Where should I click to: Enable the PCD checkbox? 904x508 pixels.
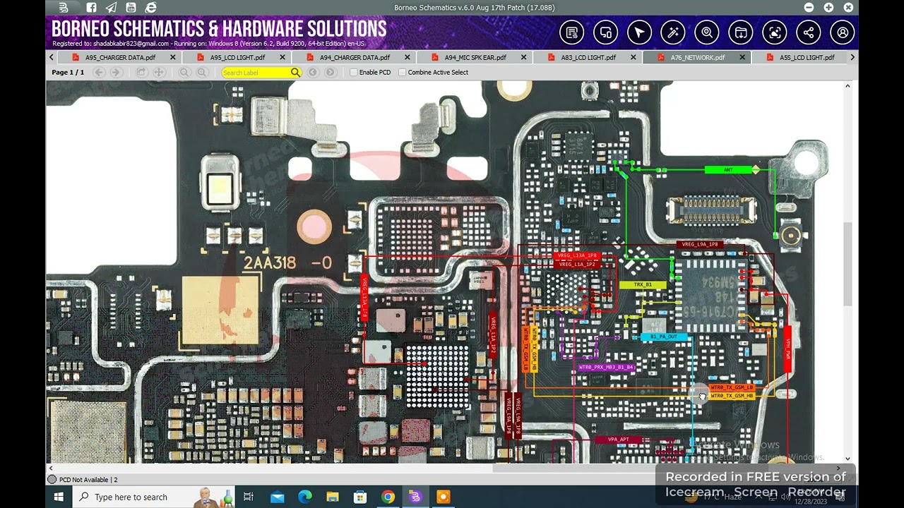(x=354, y=72)
